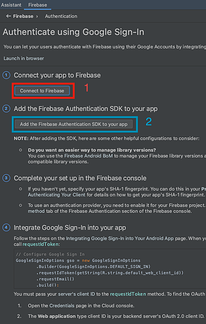Click the step 2 circle icon

6,109
